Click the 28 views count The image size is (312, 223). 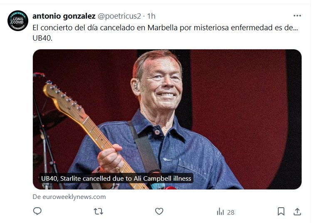click(230, 213)
